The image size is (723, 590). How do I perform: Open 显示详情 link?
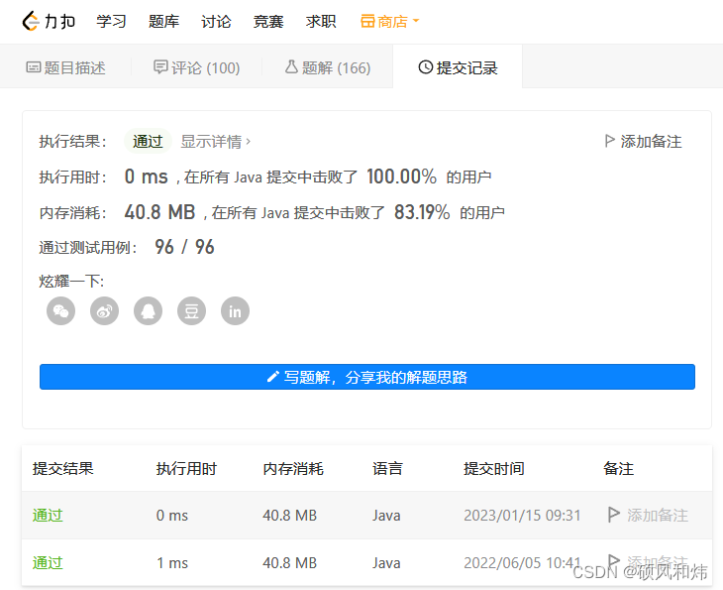pos(215,141)
